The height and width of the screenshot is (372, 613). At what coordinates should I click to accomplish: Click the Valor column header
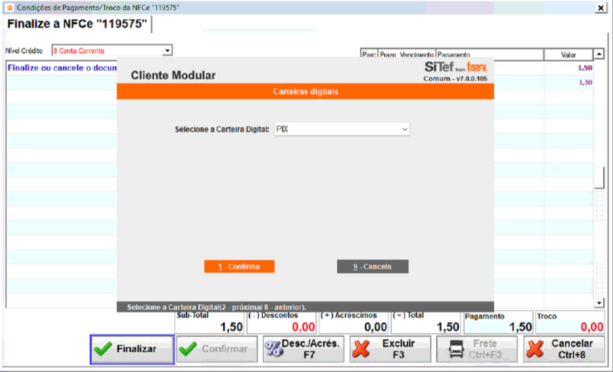tap(568, 54)
